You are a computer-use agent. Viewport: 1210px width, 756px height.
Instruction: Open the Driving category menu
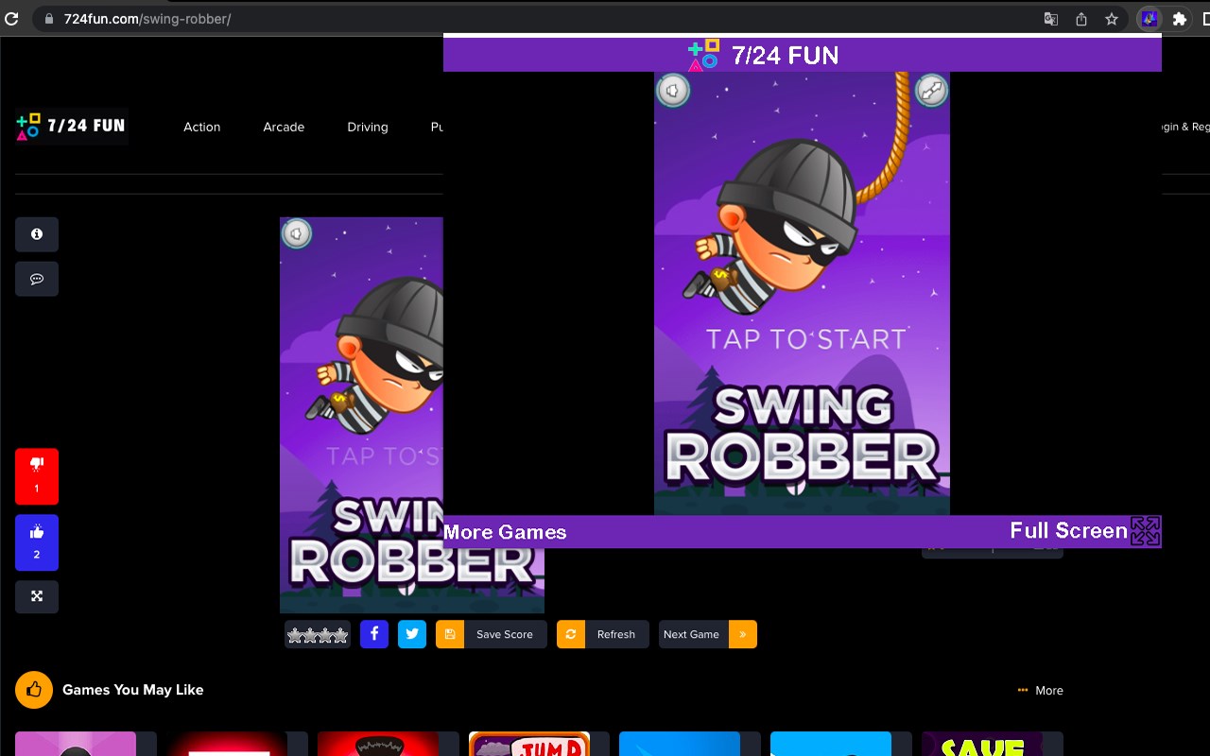coord(368,127)
